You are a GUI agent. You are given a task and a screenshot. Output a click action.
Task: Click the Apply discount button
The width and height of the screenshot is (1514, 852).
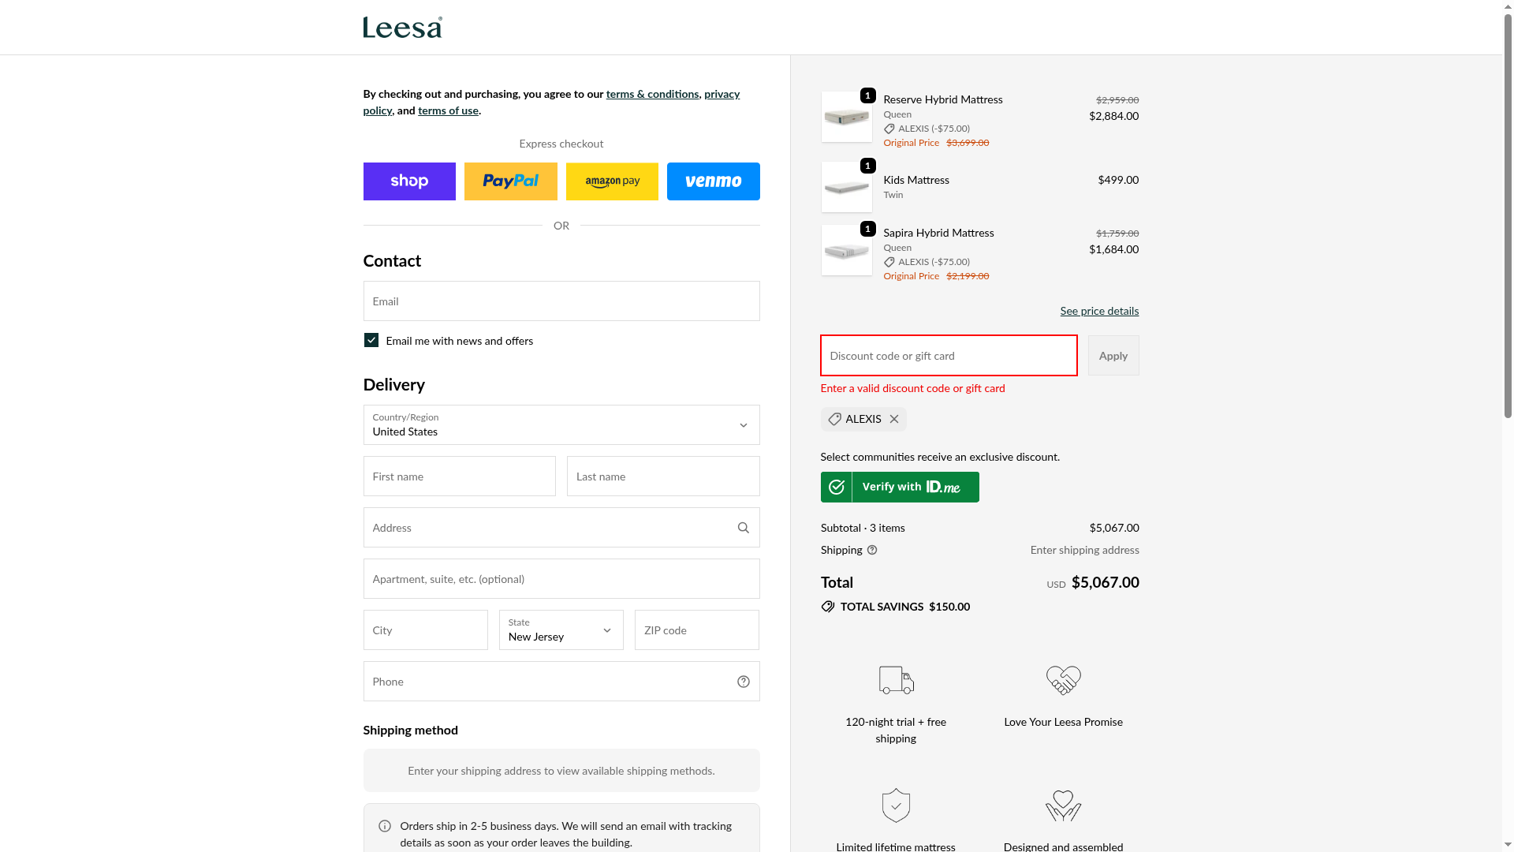tap(1113, 356)
